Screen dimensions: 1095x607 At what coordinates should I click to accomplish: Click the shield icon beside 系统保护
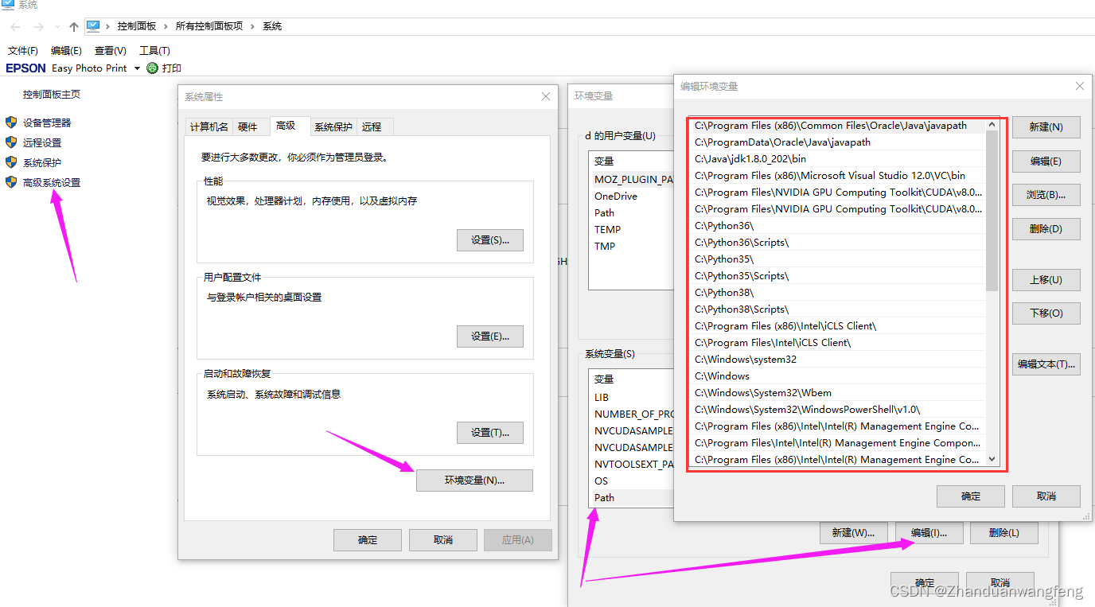pos(11,162)
